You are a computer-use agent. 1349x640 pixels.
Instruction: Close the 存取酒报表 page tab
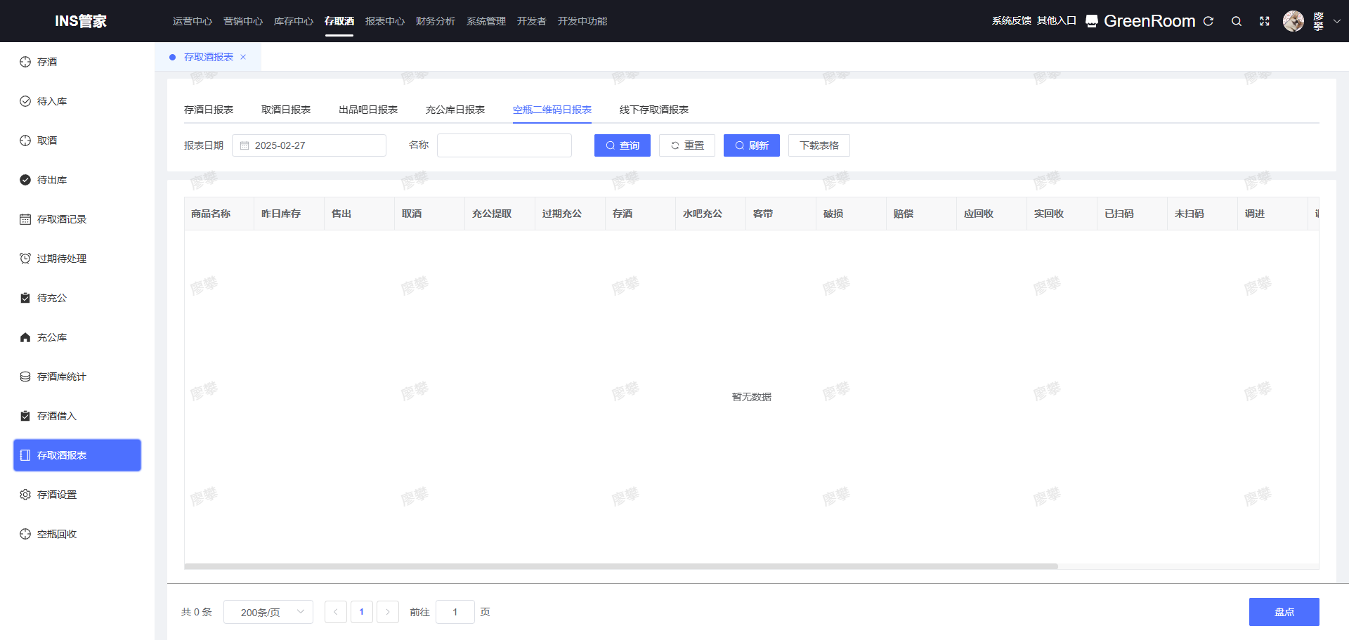tap(243, 57)
